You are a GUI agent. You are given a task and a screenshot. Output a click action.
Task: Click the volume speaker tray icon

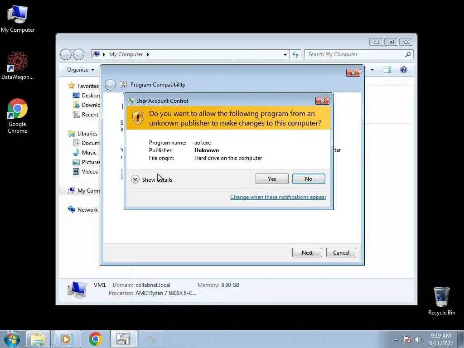pyautogui.click(x=418, y=339)
